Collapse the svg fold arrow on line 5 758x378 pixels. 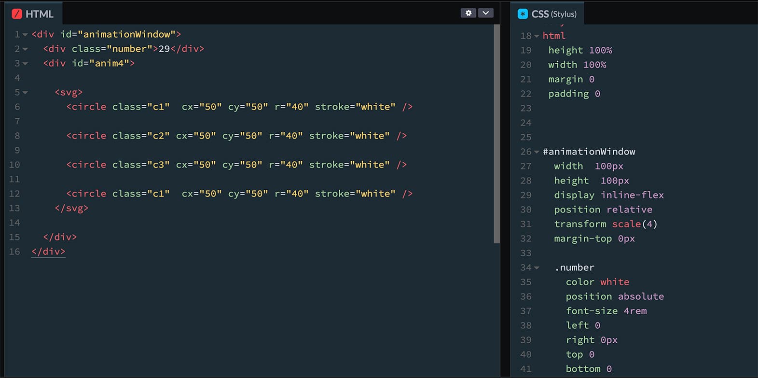25,93
